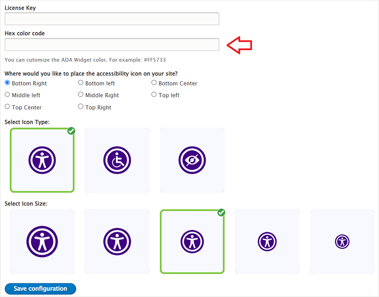Screen dimensions: 379x297
Task: Select Bottom Center placement option
Action: tap(154, 83)
